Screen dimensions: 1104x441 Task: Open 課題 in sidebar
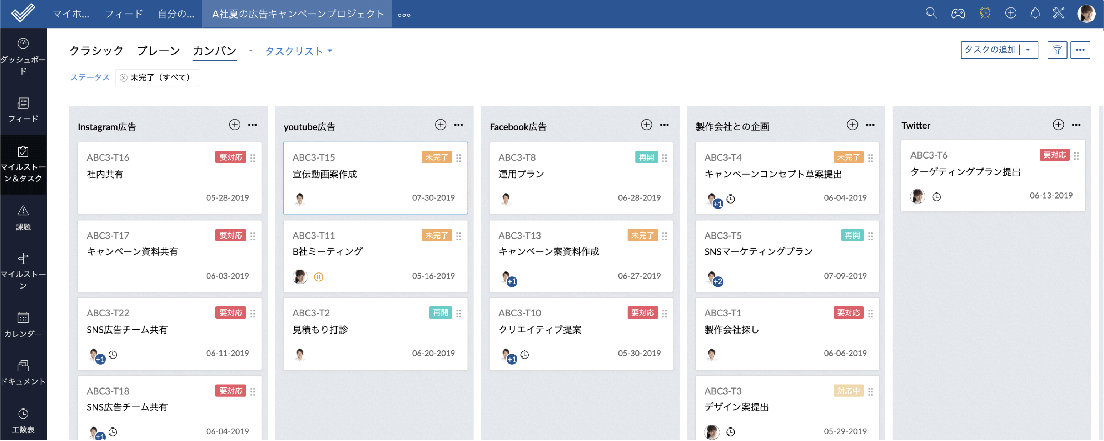23,218
